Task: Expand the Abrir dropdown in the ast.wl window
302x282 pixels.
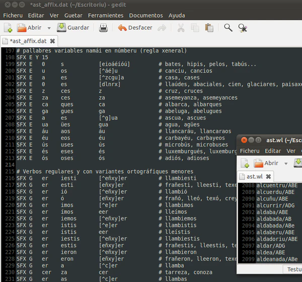Action: click(286, 163)
